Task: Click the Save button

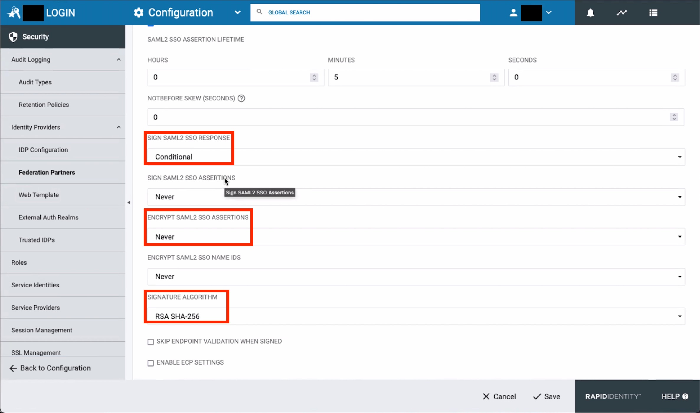Action: (547, 396)
